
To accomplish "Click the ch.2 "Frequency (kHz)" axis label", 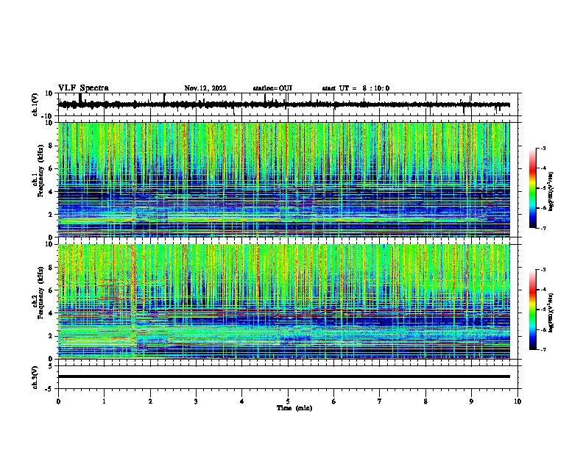I will coord(40,293).
